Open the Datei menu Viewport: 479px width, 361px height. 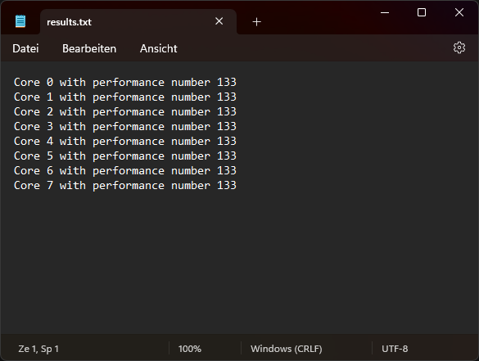pyautogui.click(x=25, y=48)
